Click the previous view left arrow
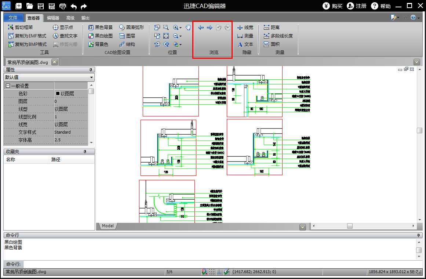The image size is (426, 279). pyautogui.click(x=201, y=28)
